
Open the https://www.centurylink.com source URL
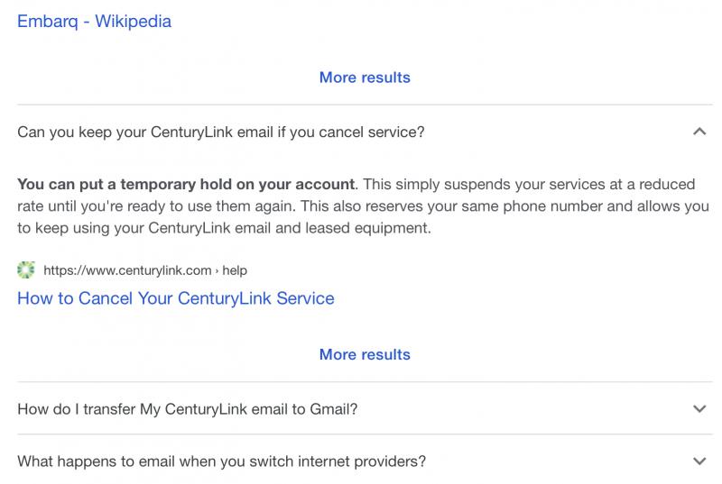tap(127, 270)
